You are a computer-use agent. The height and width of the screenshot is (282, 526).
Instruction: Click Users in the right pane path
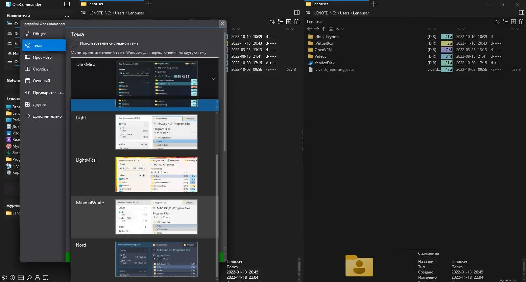pos(345,13)
